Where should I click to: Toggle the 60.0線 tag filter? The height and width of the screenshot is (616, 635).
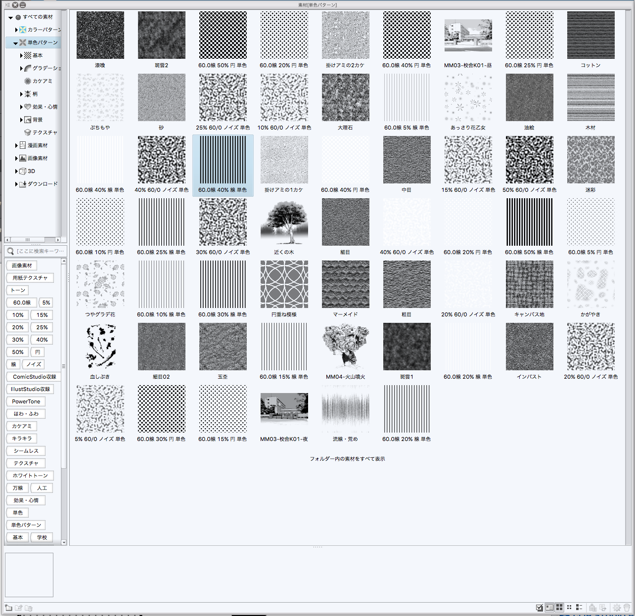coord(22,303)
